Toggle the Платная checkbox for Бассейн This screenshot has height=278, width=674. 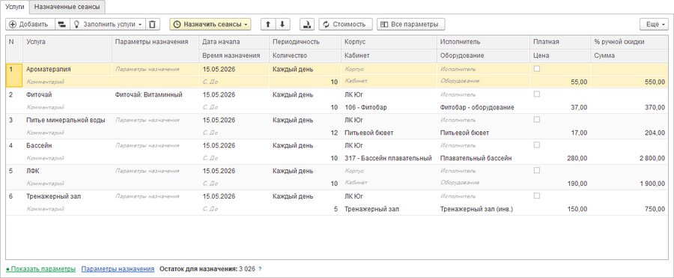[536, 145]
